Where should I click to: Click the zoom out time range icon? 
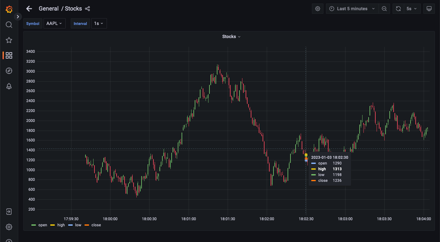click(x=384, y=9)
